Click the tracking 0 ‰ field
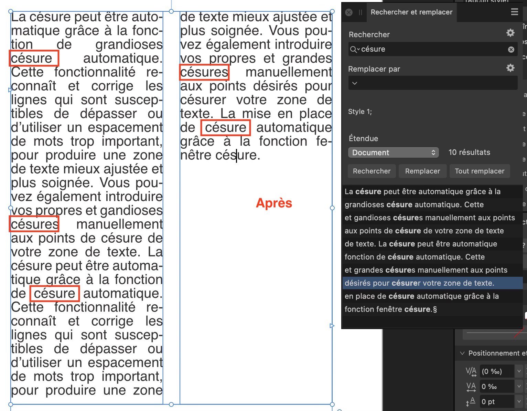Screen dimensions: 527x411 497,387
